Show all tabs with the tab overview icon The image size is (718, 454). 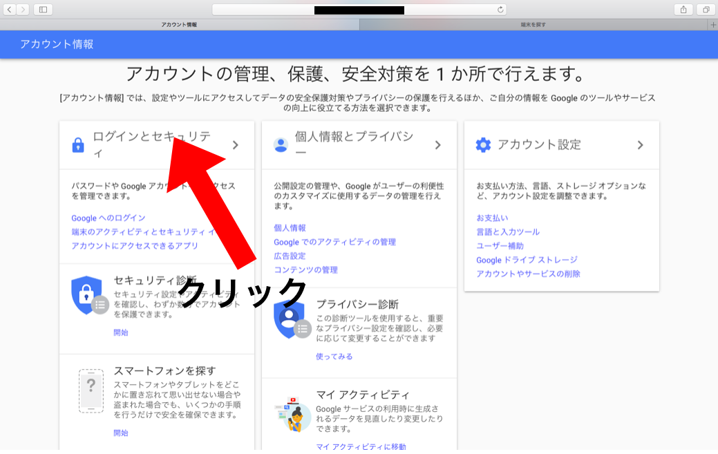[706, 9]
